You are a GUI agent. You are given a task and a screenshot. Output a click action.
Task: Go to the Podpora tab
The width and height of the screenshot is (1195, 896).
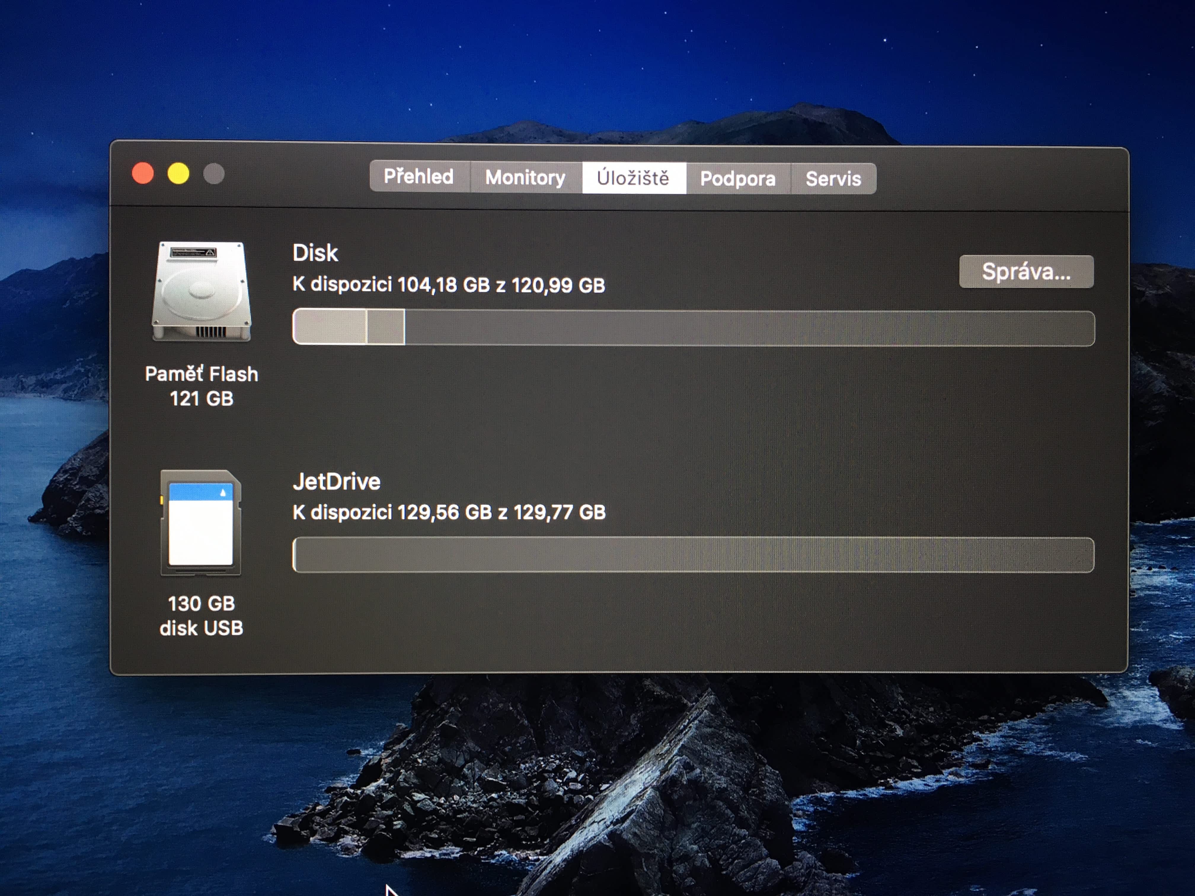pos(737,179)
